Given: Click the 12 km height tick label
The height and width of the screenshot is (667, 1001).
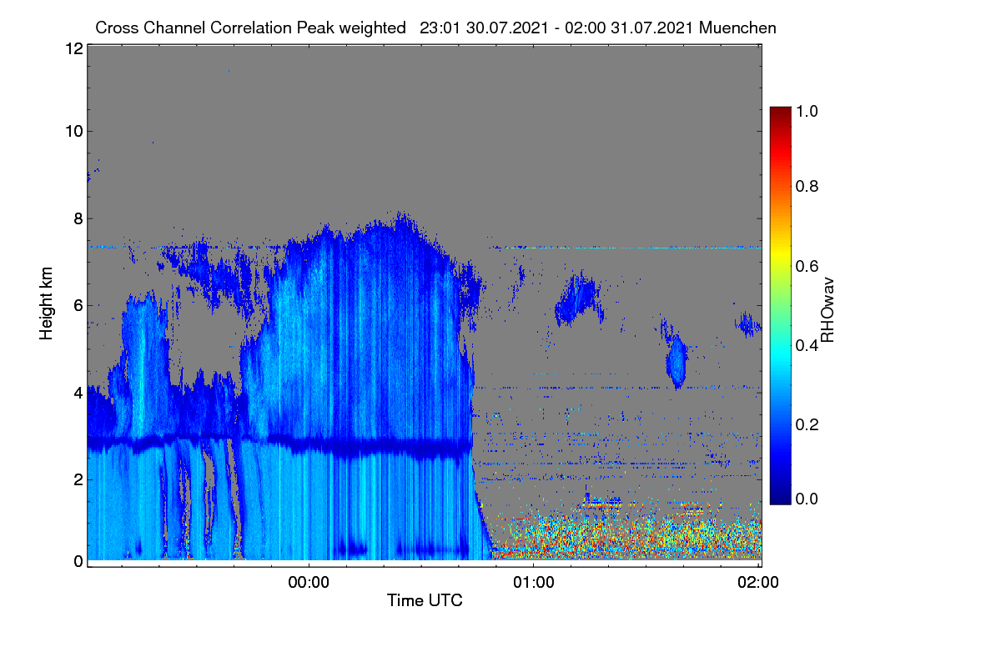Looking at the screenshot, I should click(73, 48).
